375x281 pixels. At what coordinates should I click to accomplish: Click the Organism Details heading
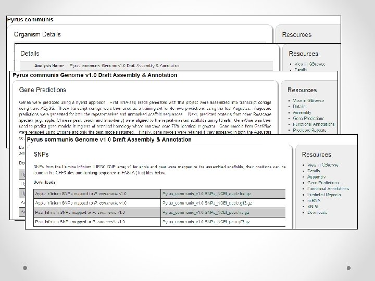[37, 34]
